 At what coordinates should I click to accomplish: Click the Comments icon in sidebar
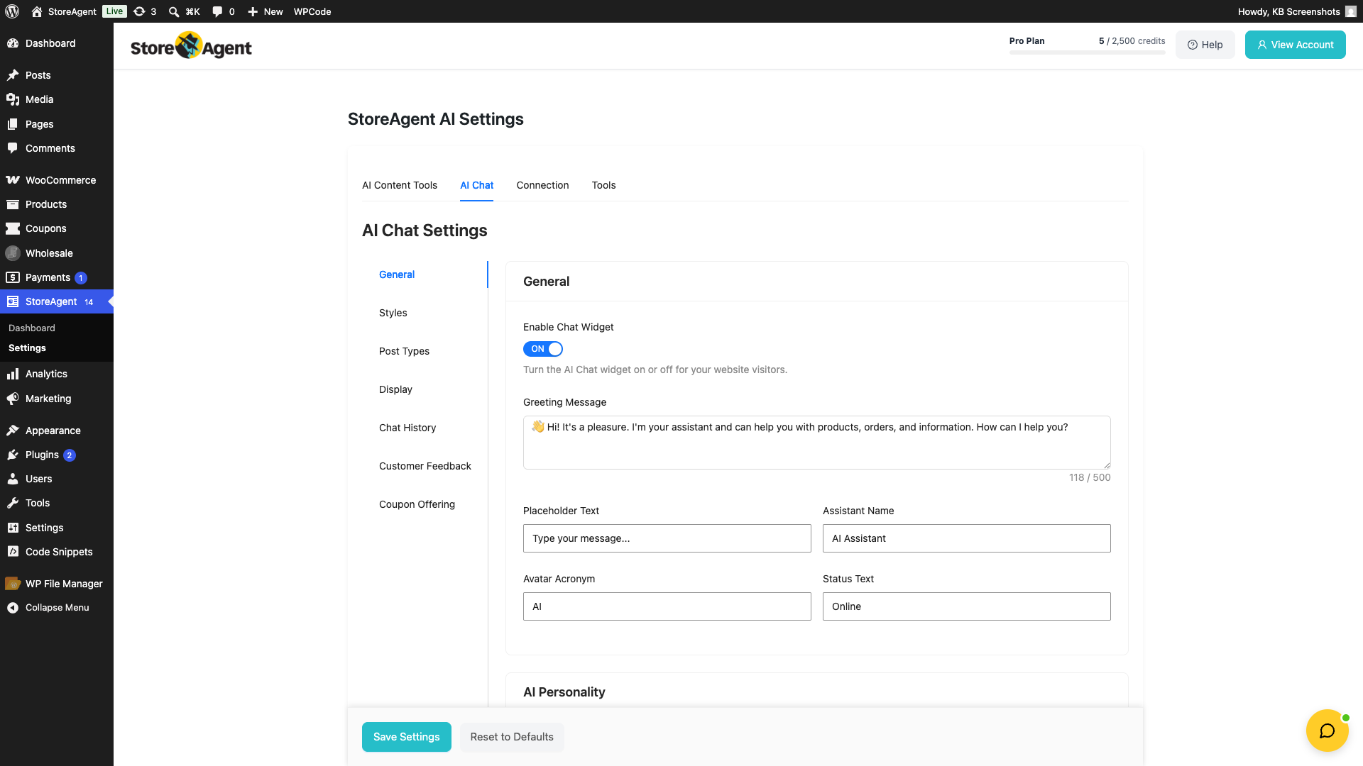point(13,148)
